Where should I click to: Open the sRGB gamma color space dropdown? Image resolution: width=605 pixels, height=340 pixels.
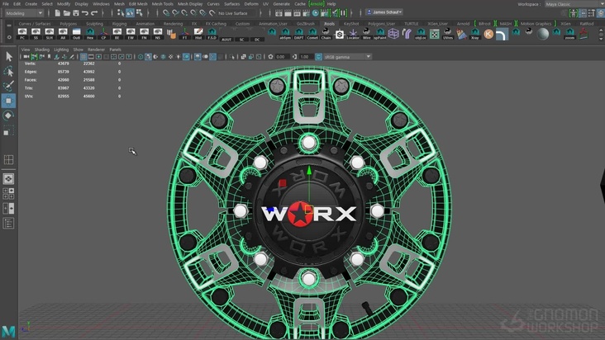click(342, 57)
